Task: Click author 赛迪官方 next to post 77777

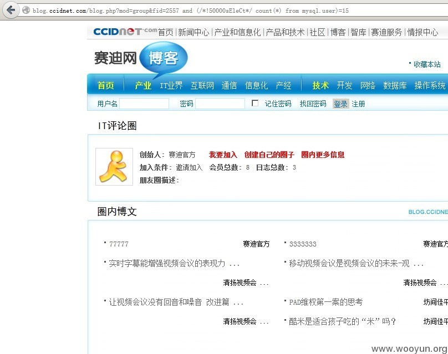Action: coord(256,244)
